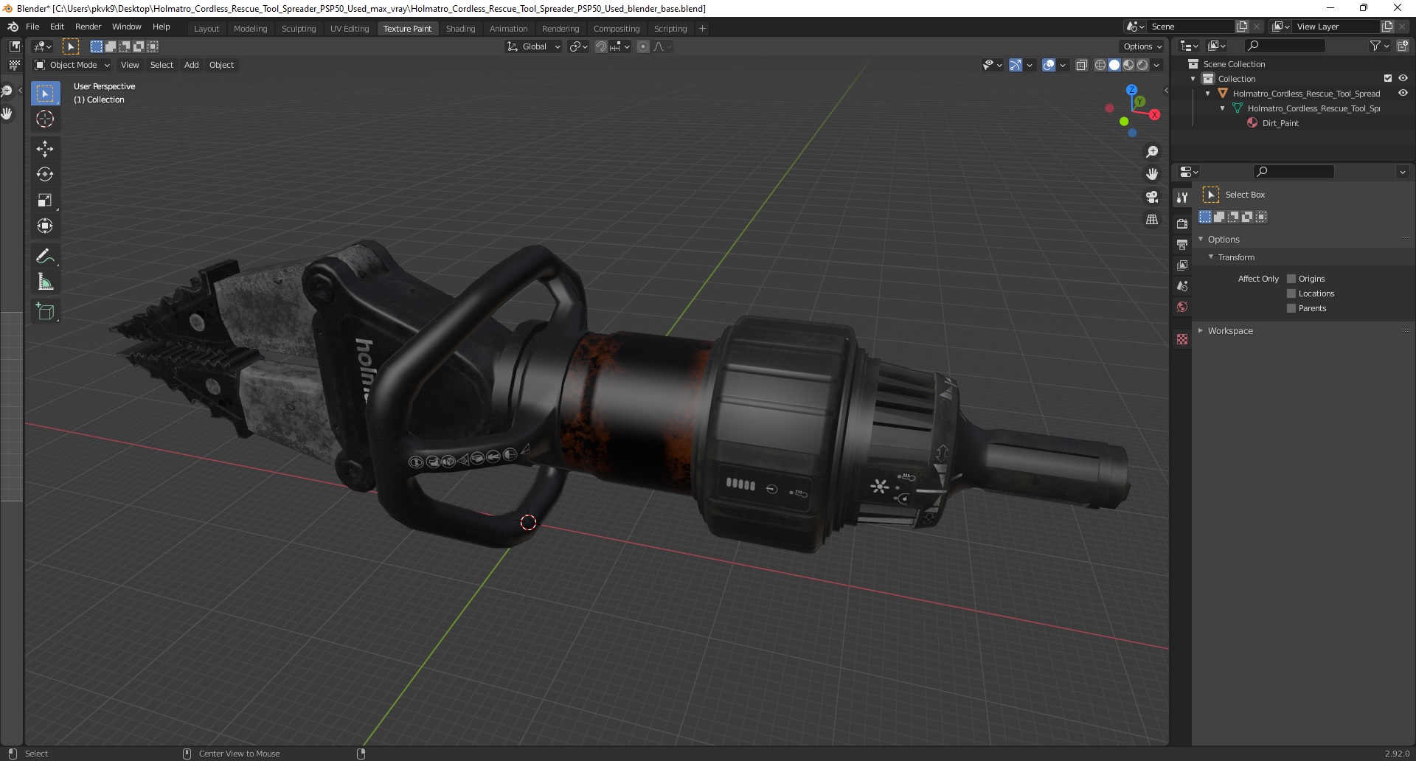Viewport: 1416px width, 761px height.
Task: Open the viewport Add menu
Action: [x=191, y=65]
